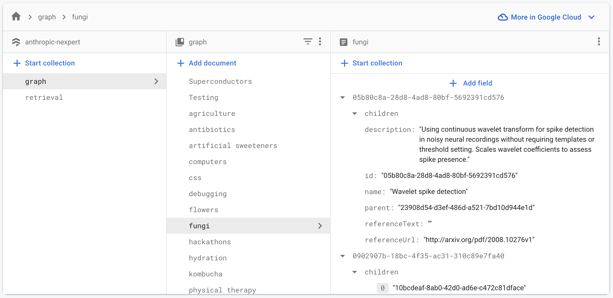This screenshot has width=613, height=298.
Task: Click the filter list icon in graph column
Action: 308,42
